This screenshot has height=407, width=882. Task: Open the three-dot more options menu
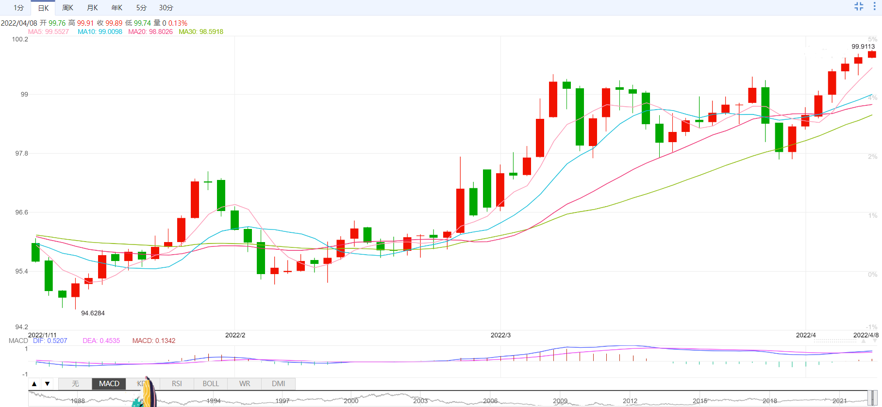click(x=874, y=6)
